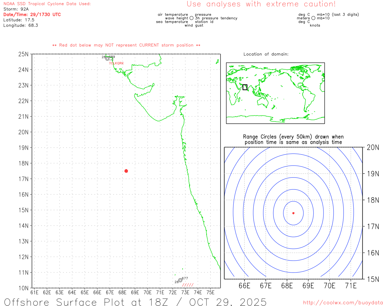The height and width of the screenshot is (306, 383).
Task: Click the 25N latitude axis label
Action: point(23,54)
